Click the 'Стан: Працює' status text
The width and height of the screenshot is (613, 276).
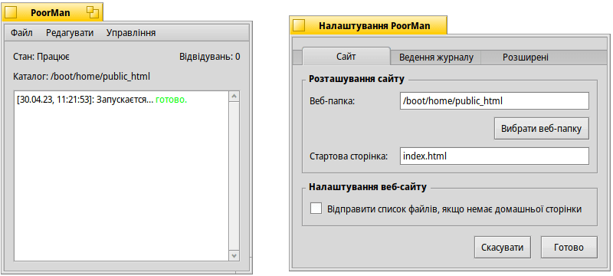click(41, 57)
